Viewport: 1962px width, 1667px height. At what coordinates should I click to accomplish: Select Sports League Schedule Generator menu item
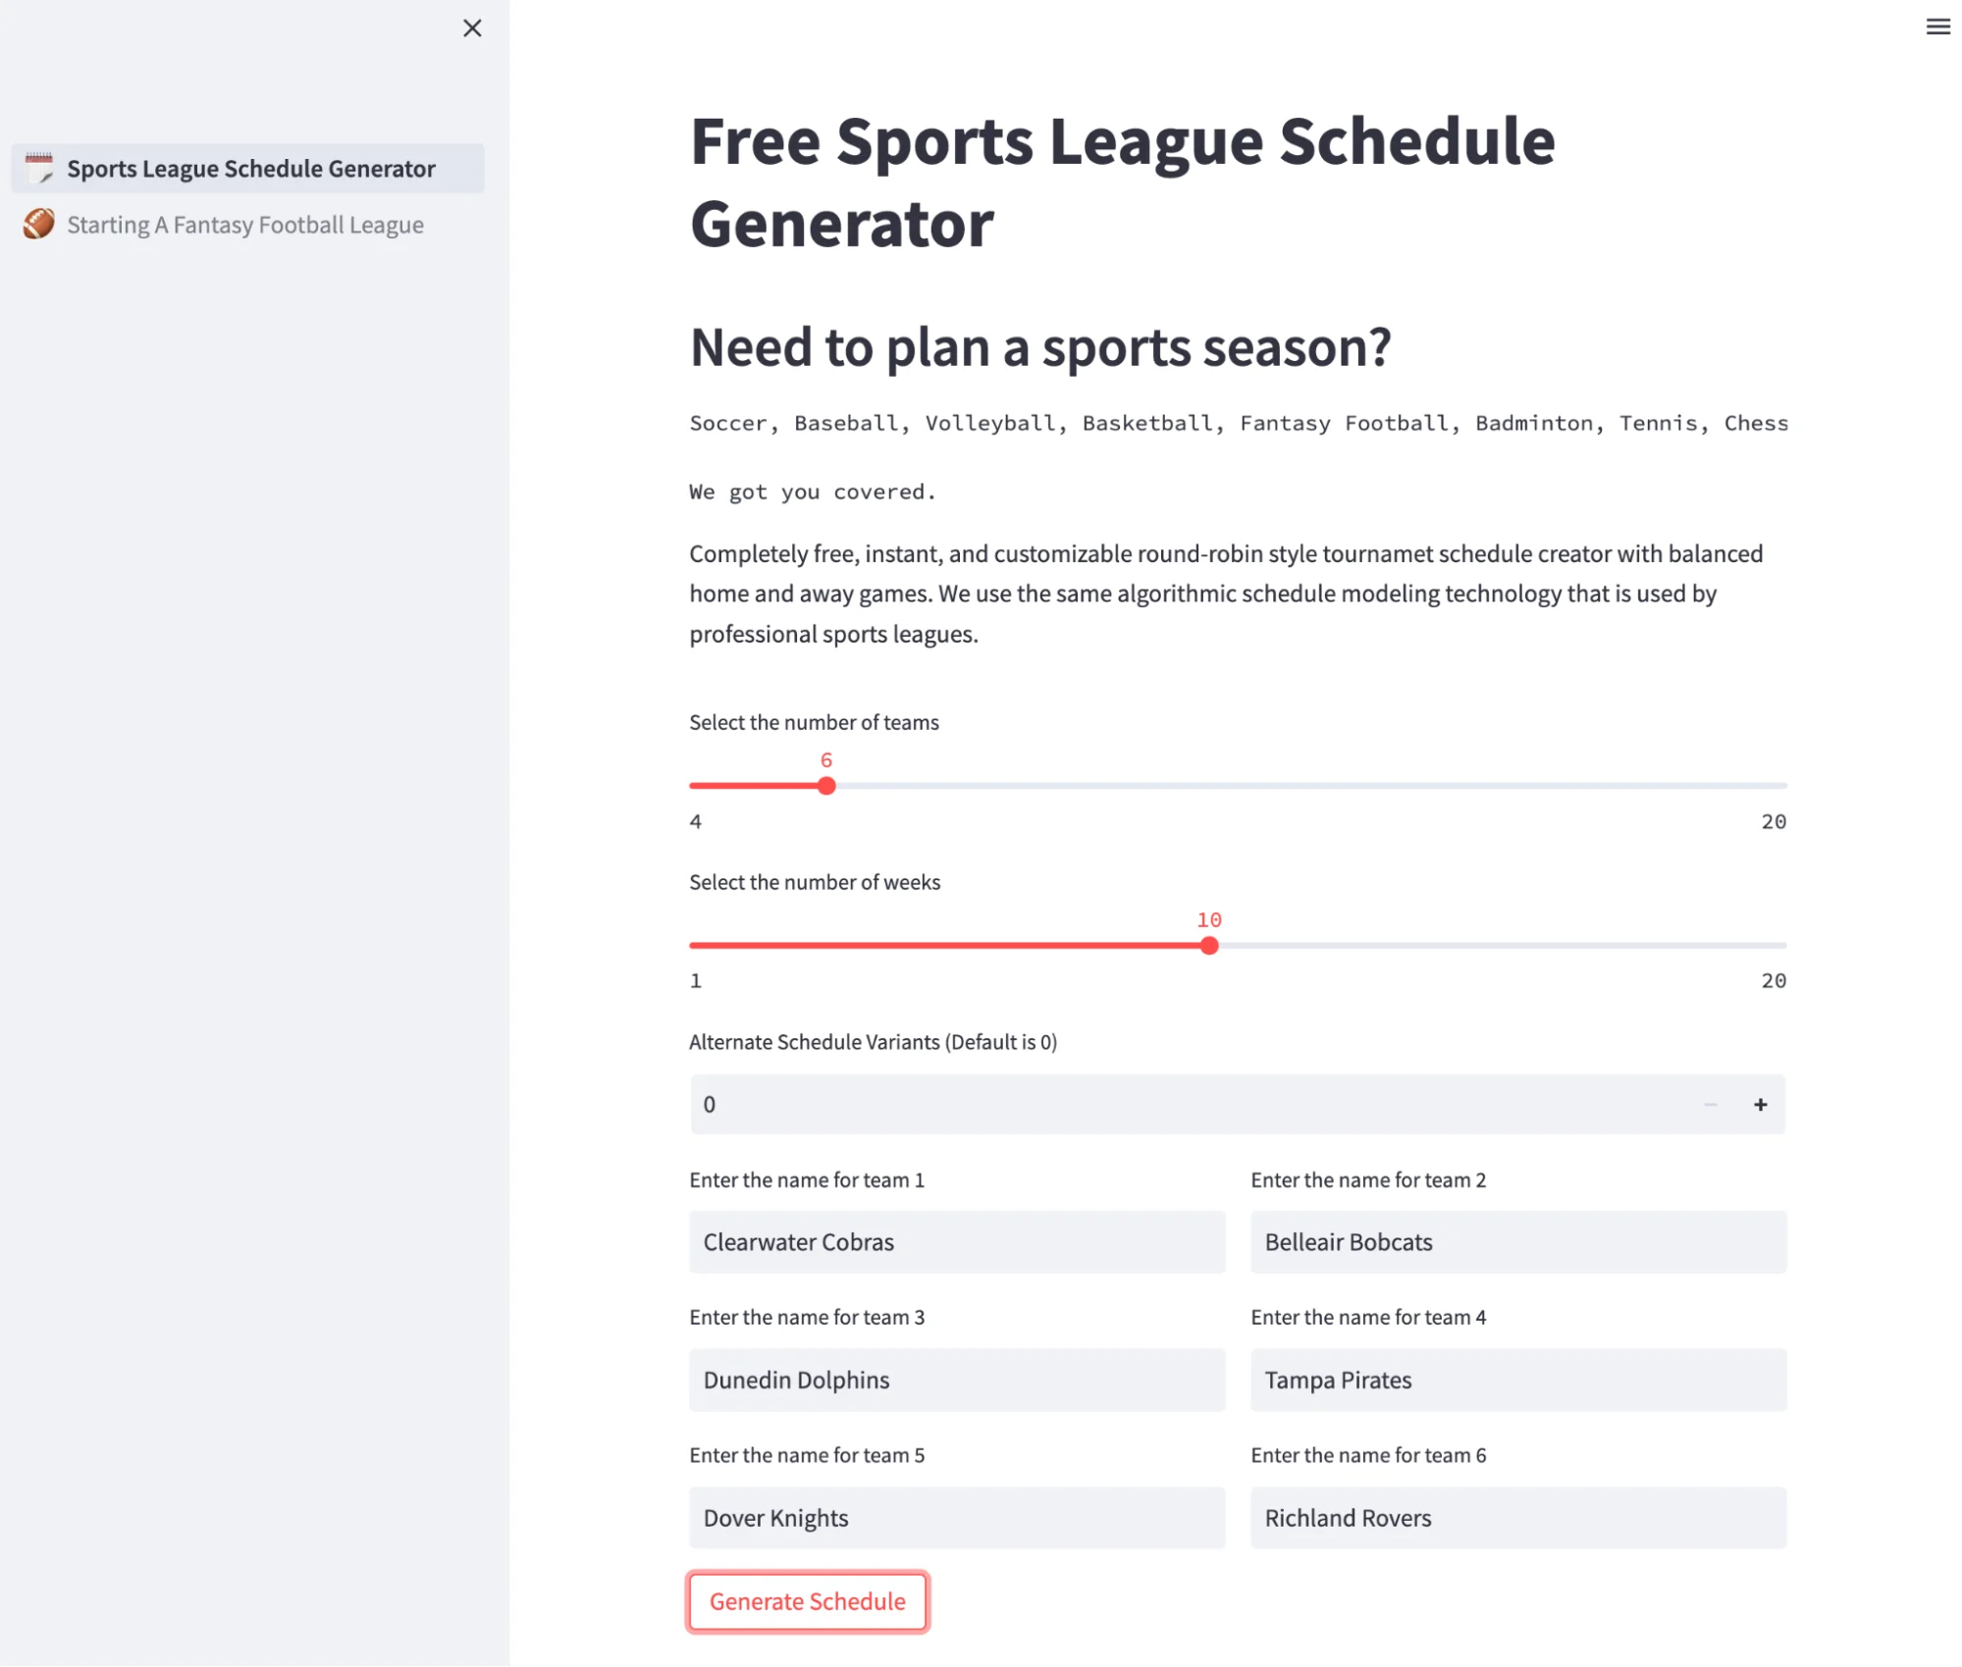(x=256, y=166)
